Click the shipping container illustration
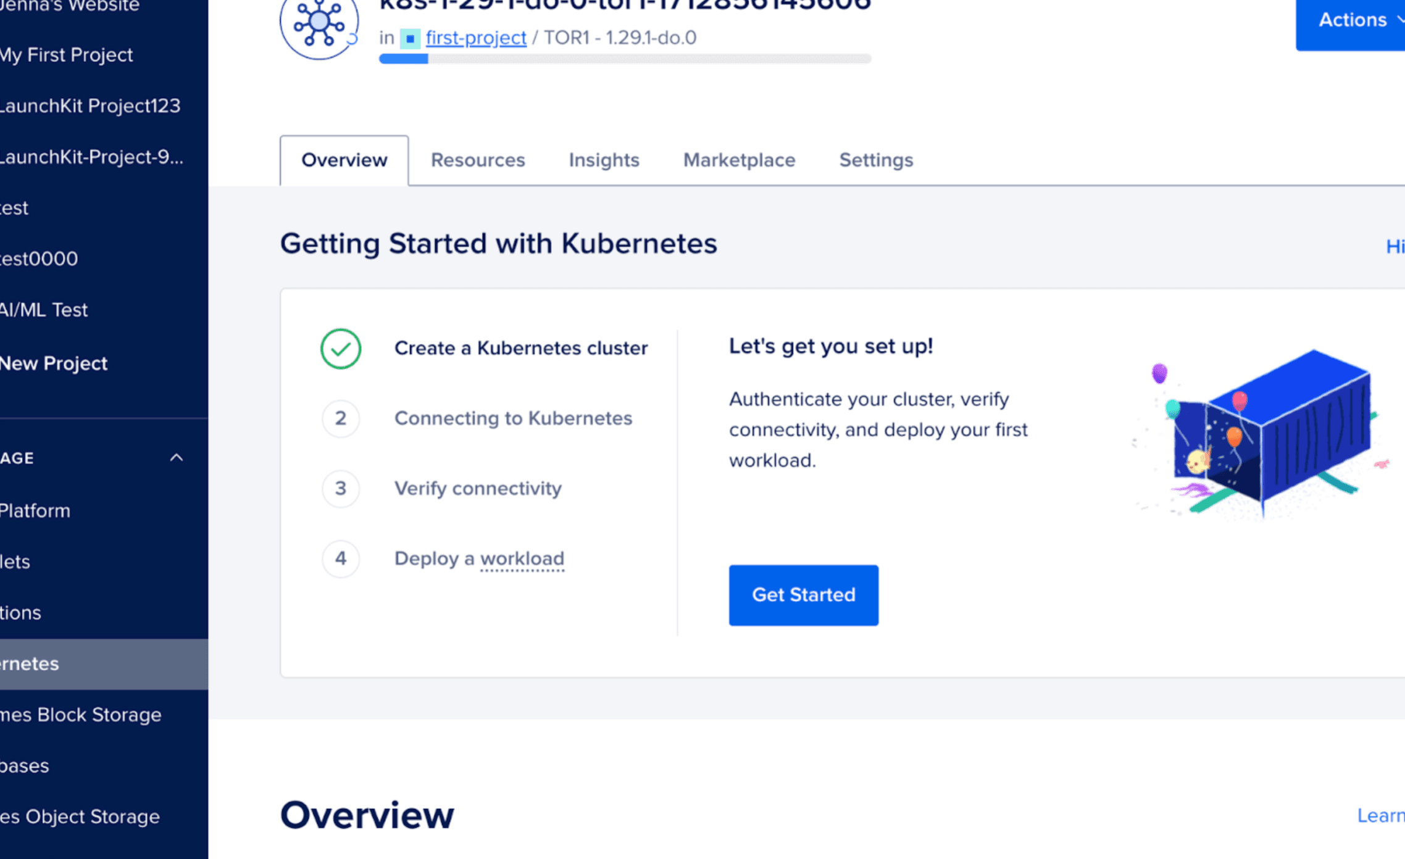Image resolution: width=1405 pixels, height=859 pixels. tap(1261, 434)
